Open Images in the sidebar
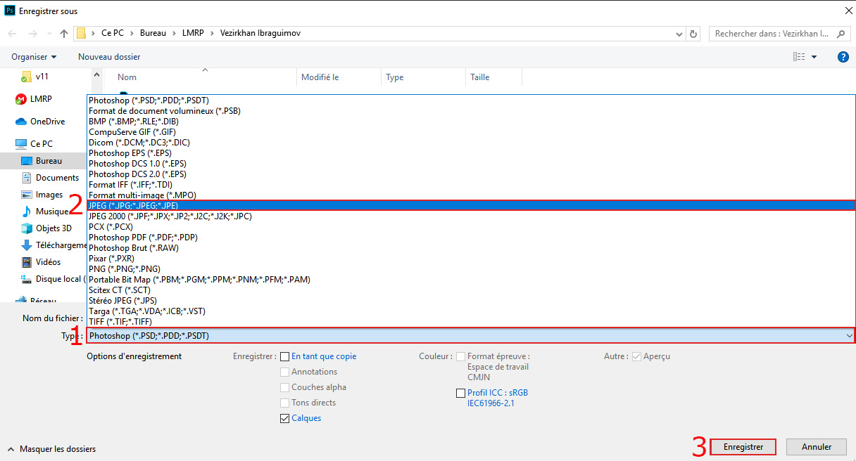The width and height of the screenshot is (856, 461). point(49,195)
